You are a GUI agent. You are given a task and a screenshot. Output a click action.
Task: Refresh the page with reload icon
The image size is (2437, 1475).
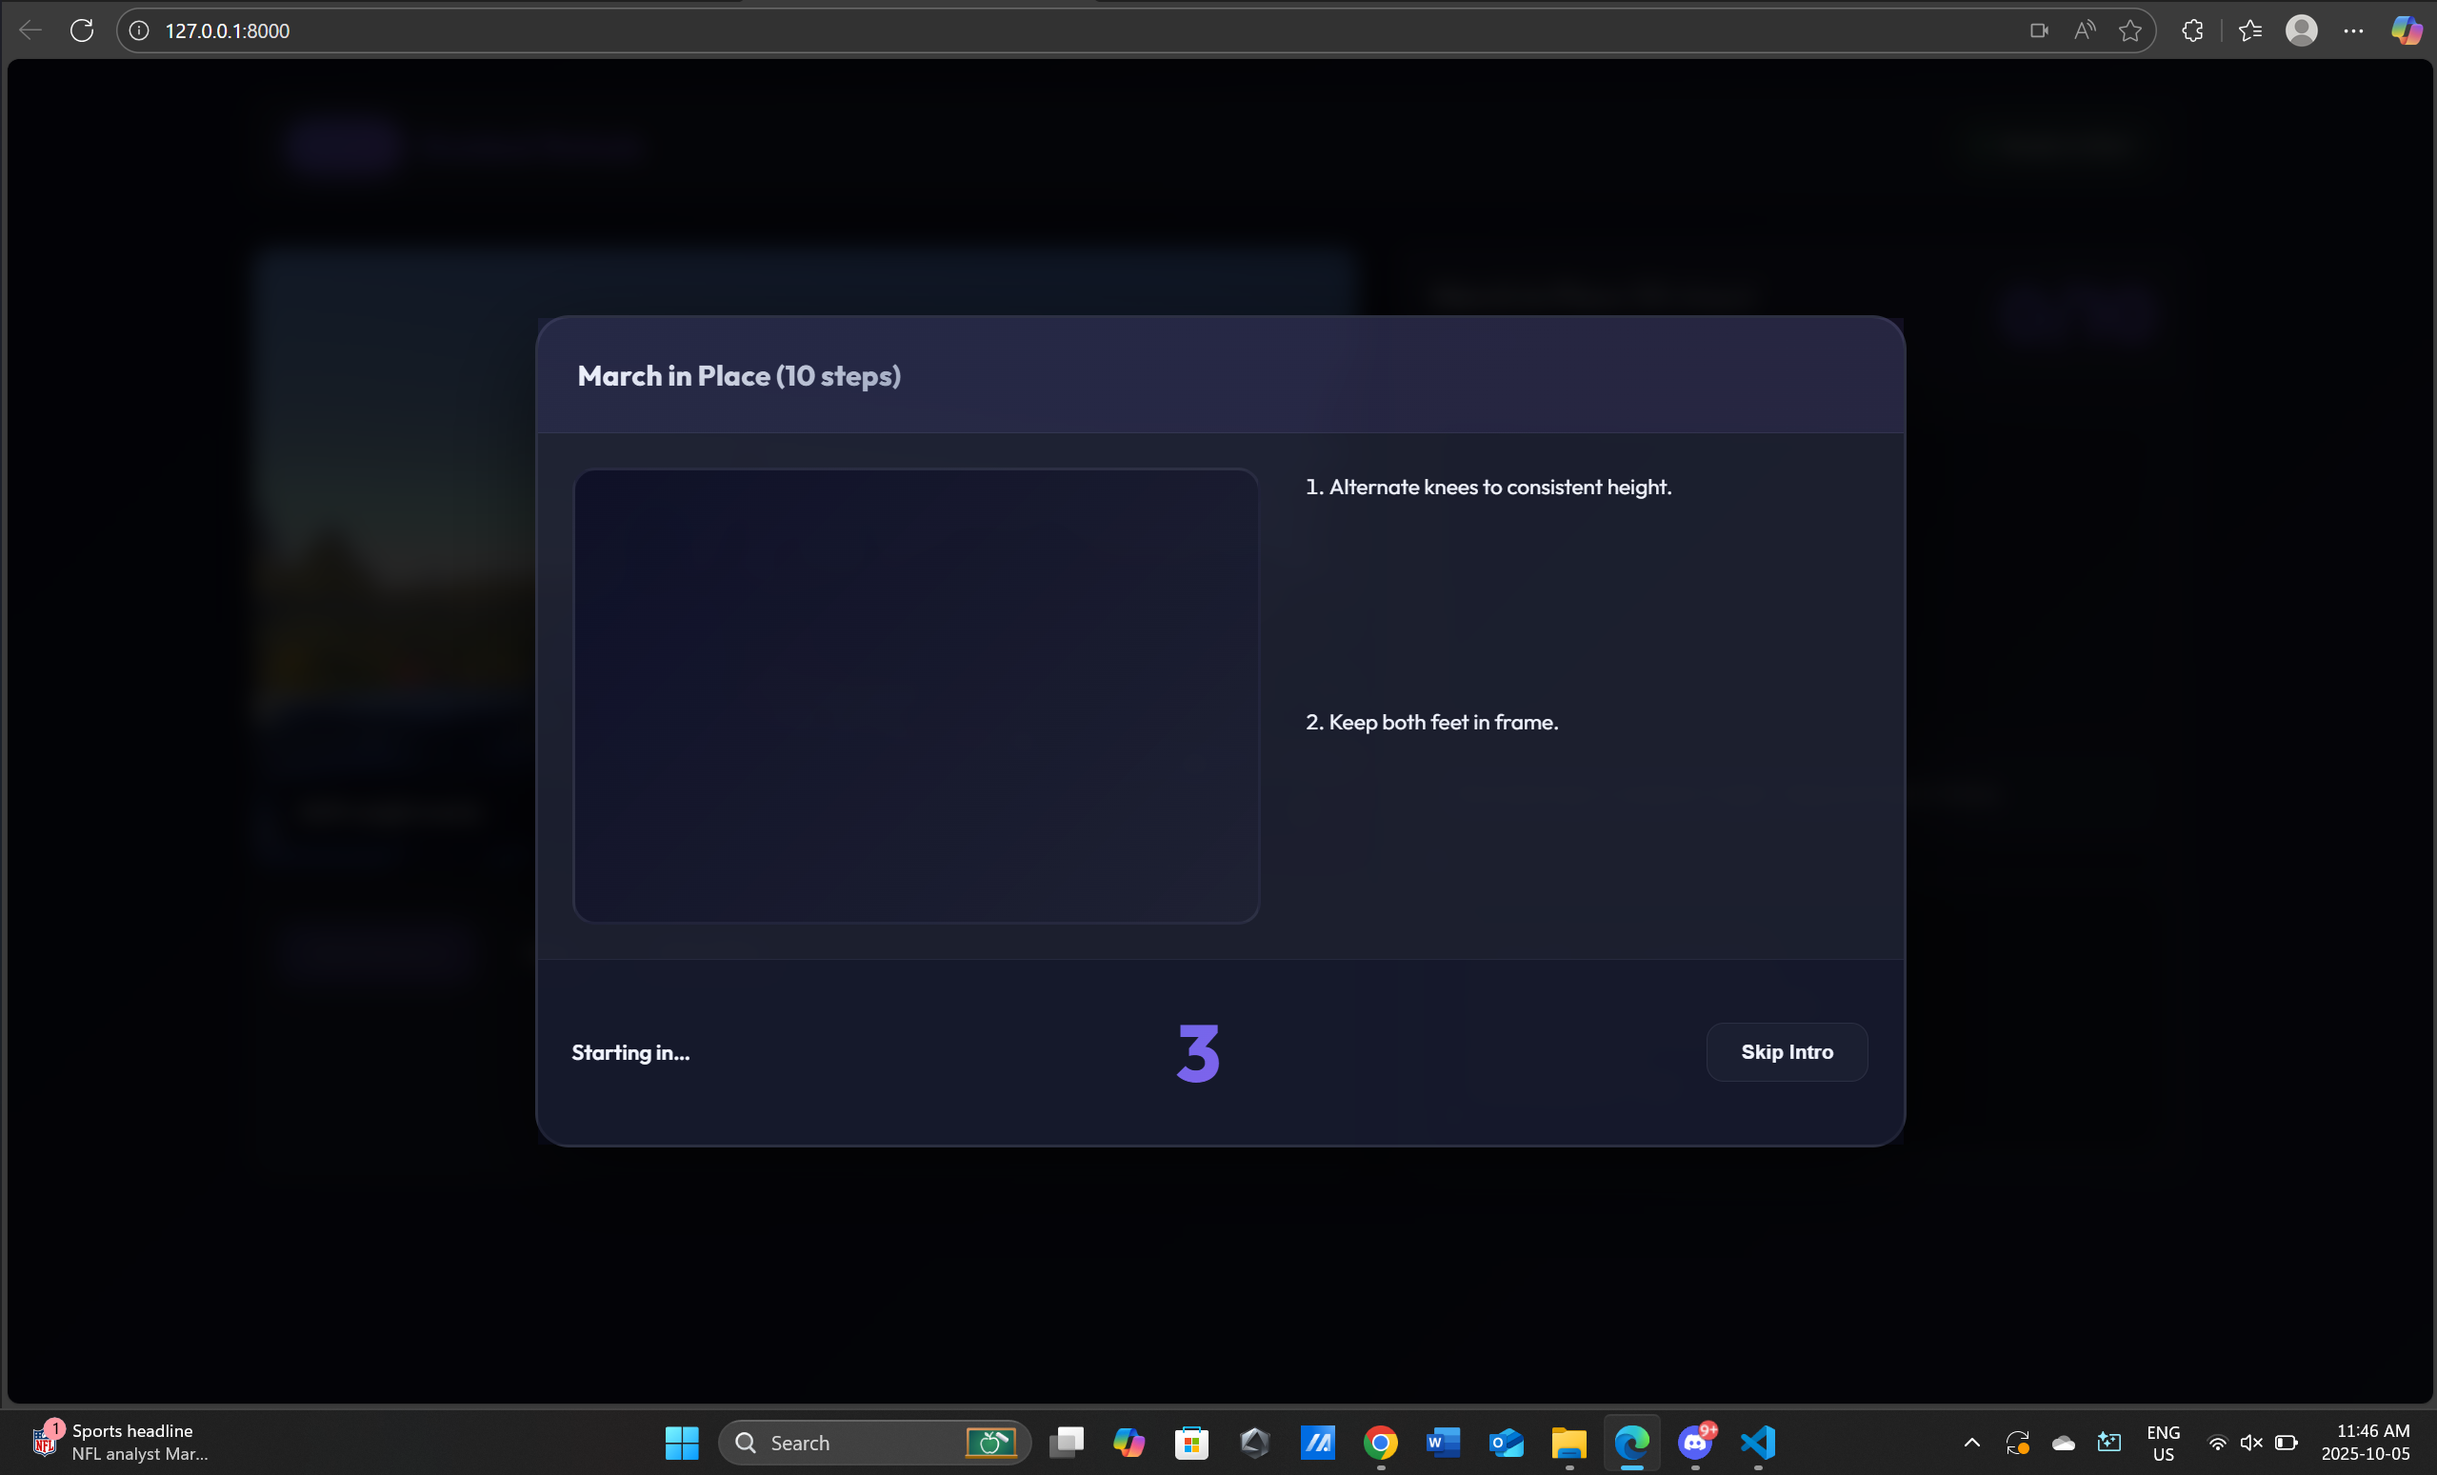82,30
